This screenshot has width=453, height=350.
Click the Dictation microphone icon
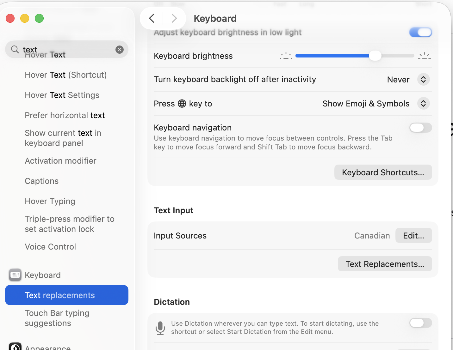[160, 328]
